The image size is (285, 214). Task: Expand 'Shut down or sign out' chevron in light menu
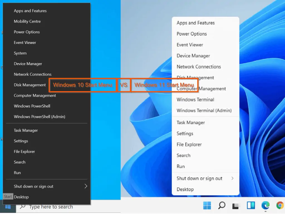[x=232, y=178]
